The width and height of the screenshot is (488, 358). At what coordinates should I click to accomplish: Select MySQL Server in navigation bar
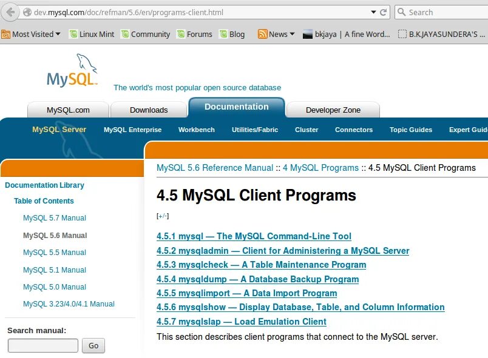click(59, 130)
